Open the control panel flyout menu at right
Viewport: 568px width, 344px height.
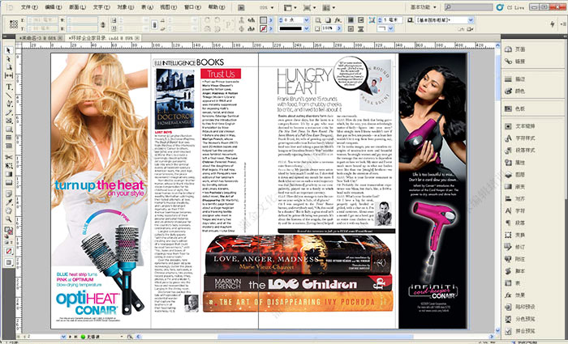coord(562,24)
